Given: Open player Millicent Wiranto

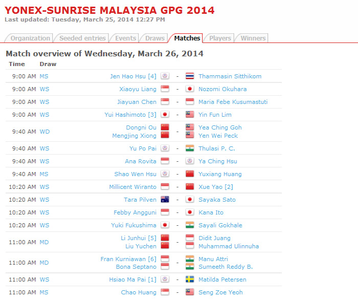Looking at the screenshot, I should (132, 187).
